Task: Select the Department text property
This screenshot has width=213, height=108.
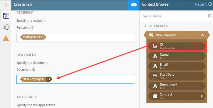Action: click(x=176, y=86)
